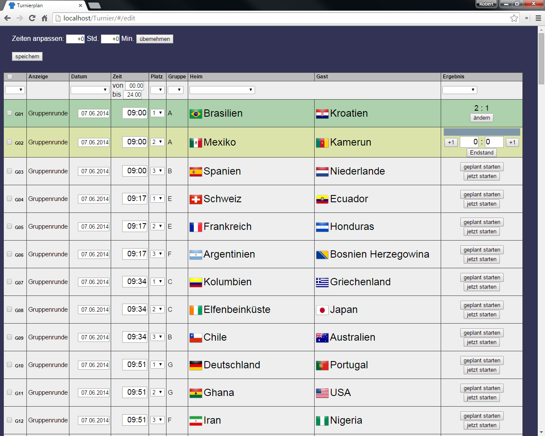Click the browser back arrow
The image size is (545, 436).
click(x=7, y=18)
